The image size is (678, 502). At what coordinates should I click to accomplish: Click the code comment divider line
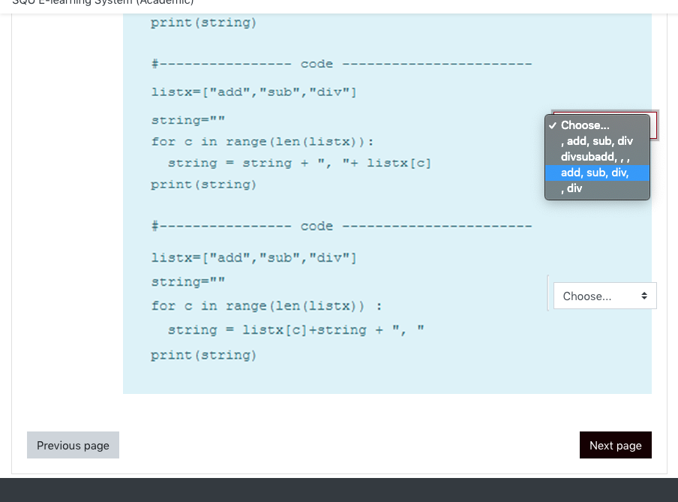(341, 63)
